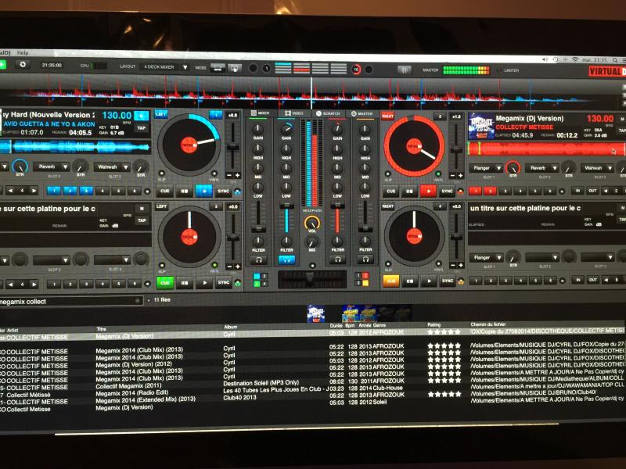
Task: Click the plus pitch button on deck 2
Action: 460,175
